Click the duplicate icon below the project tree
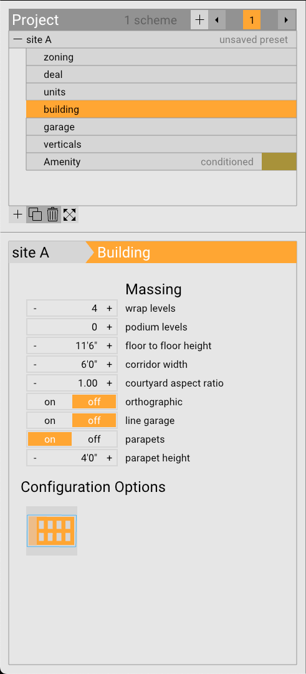 click(x=35, y=214)
